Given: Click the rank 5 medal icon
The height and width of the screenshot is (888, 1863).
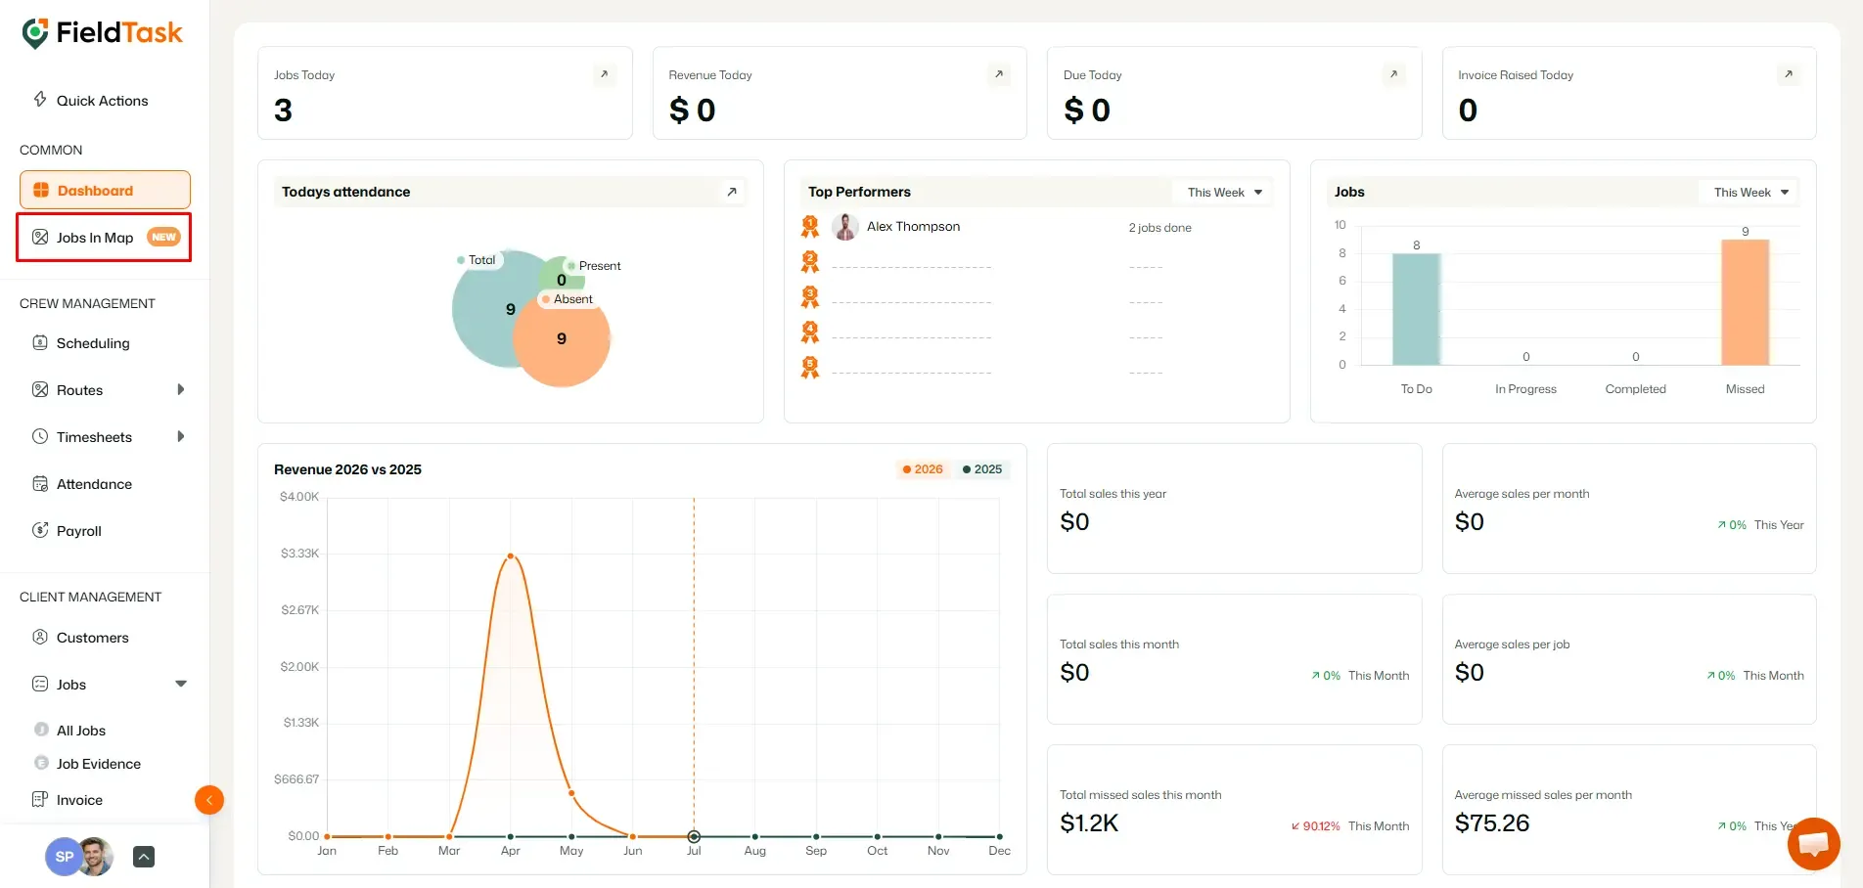Looking at the screenshot, I should point(810,368).
